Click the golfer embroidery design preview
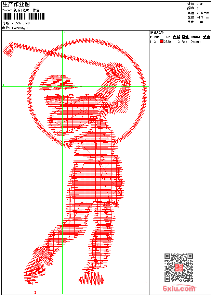The image size is (212, 295). pyautogui.click(x=75, y=162)
